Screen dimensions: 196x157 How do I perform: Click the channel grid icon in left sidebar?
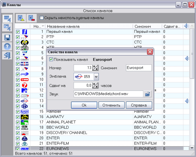tap(7, 19)
